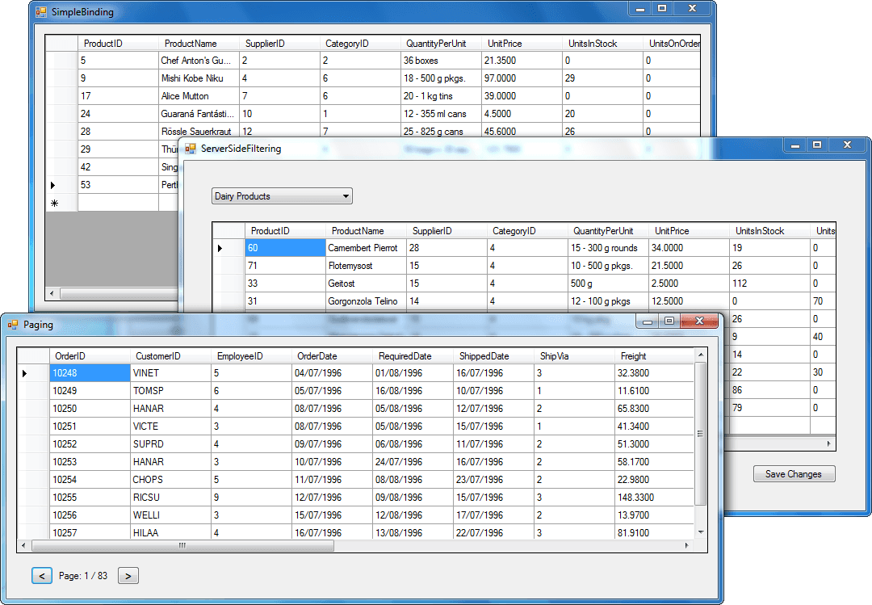Select Flotemysost product cell

tap(366, 266)
